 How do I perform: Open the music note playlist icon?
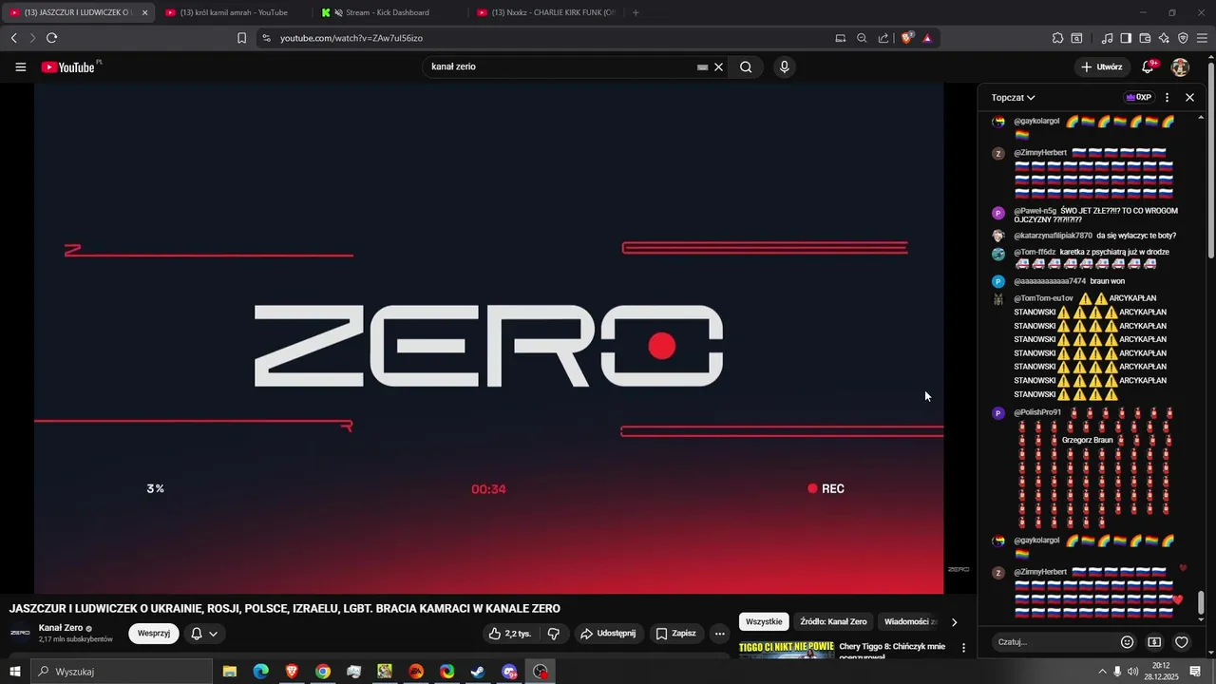point(1107,38)
